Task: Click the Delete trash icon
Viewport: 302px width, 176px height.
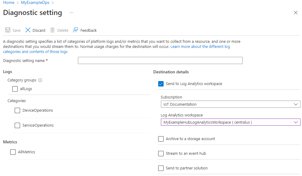Action: coord(52,30)
